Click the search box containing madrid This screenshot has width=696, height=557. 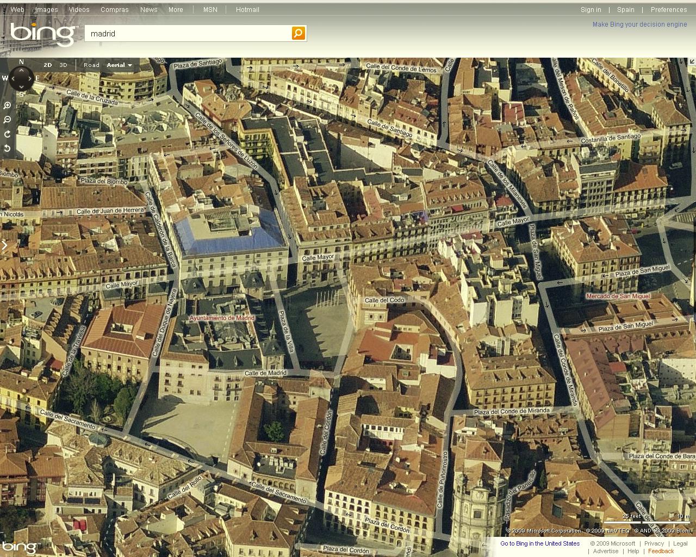[188, 34]
